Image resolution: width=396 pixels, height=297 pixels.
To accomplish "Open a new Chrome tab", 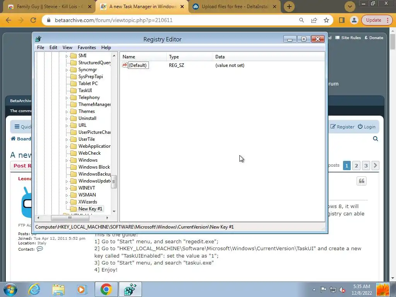I will tap(289, 7).
